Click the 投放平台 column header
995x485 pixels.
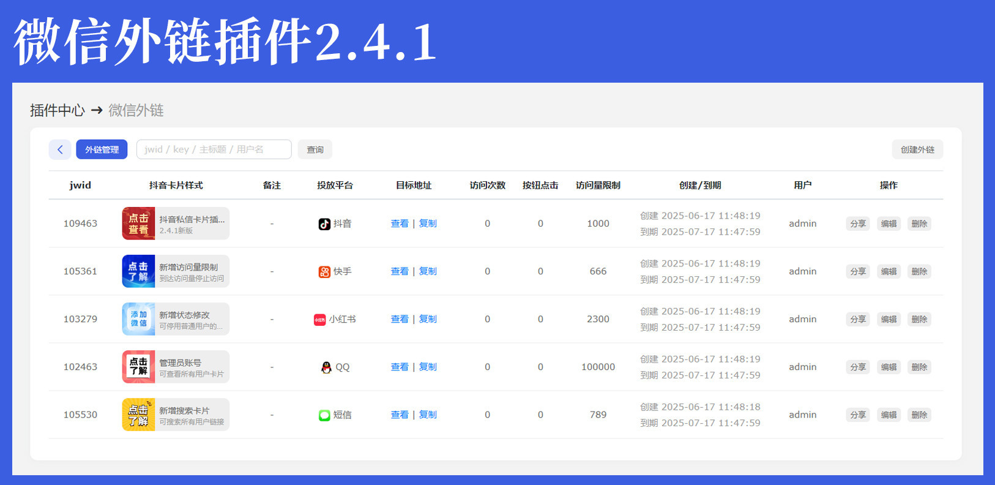[x=335, y=185]
